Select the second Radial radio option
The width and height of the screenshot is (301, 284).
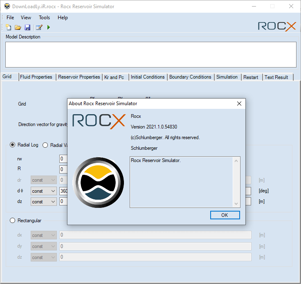click(x=45, y=145)
